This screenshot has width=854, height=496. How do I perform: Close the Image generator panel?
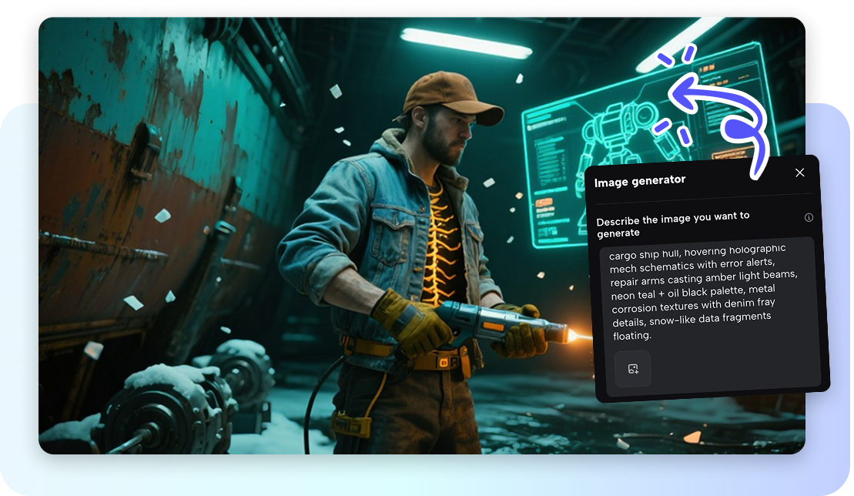tap(799, 173)
